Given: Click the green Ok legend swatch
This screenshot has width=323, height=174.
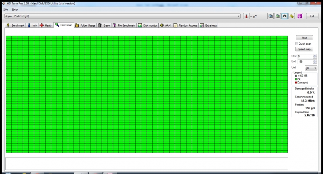Looking at the screenshot, I should point(296,79).
